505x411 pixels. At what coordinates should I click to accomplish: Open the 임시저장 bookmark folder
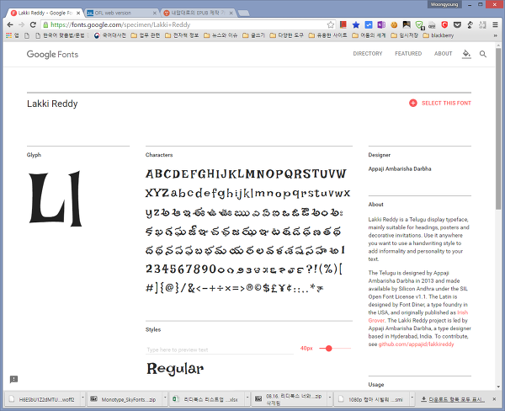pos(405,35)
